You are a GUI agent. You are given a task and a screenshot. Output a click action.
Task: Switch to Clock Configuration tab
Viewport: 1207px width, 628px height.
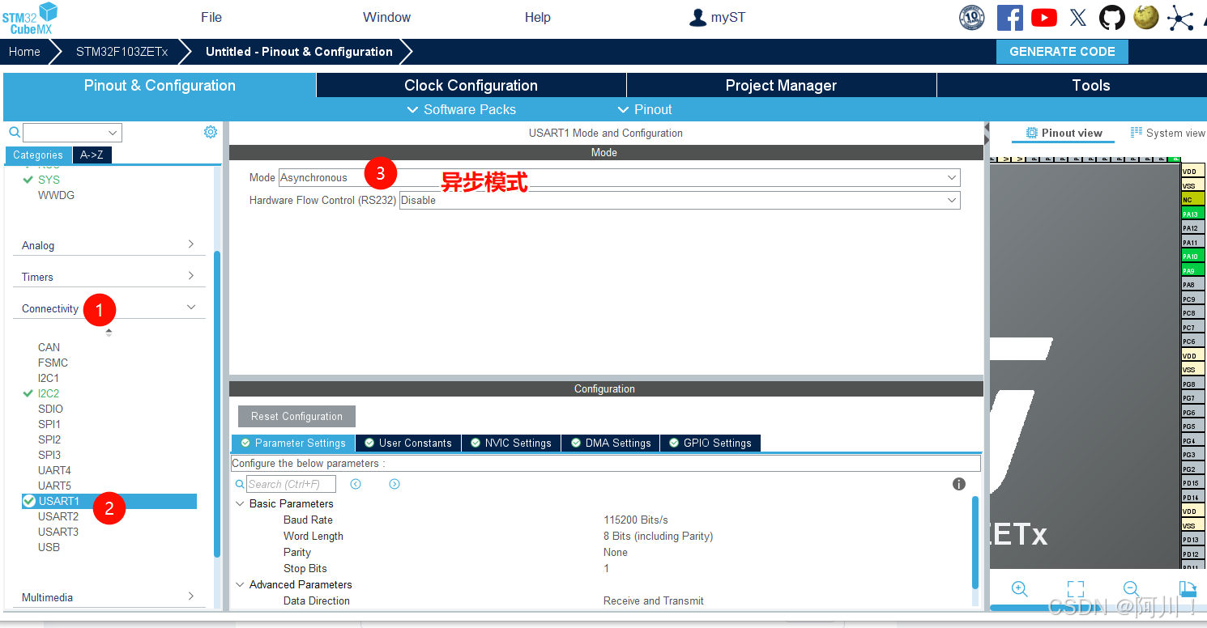pos(471,85)
